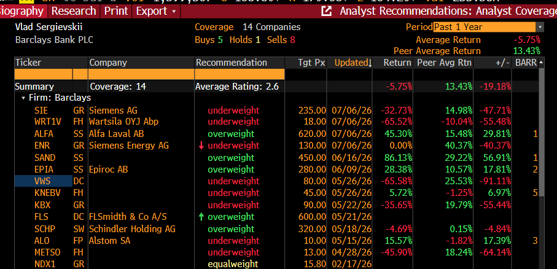Click the pop-out window icon beside Analyst Recommendations

[326, 11]
